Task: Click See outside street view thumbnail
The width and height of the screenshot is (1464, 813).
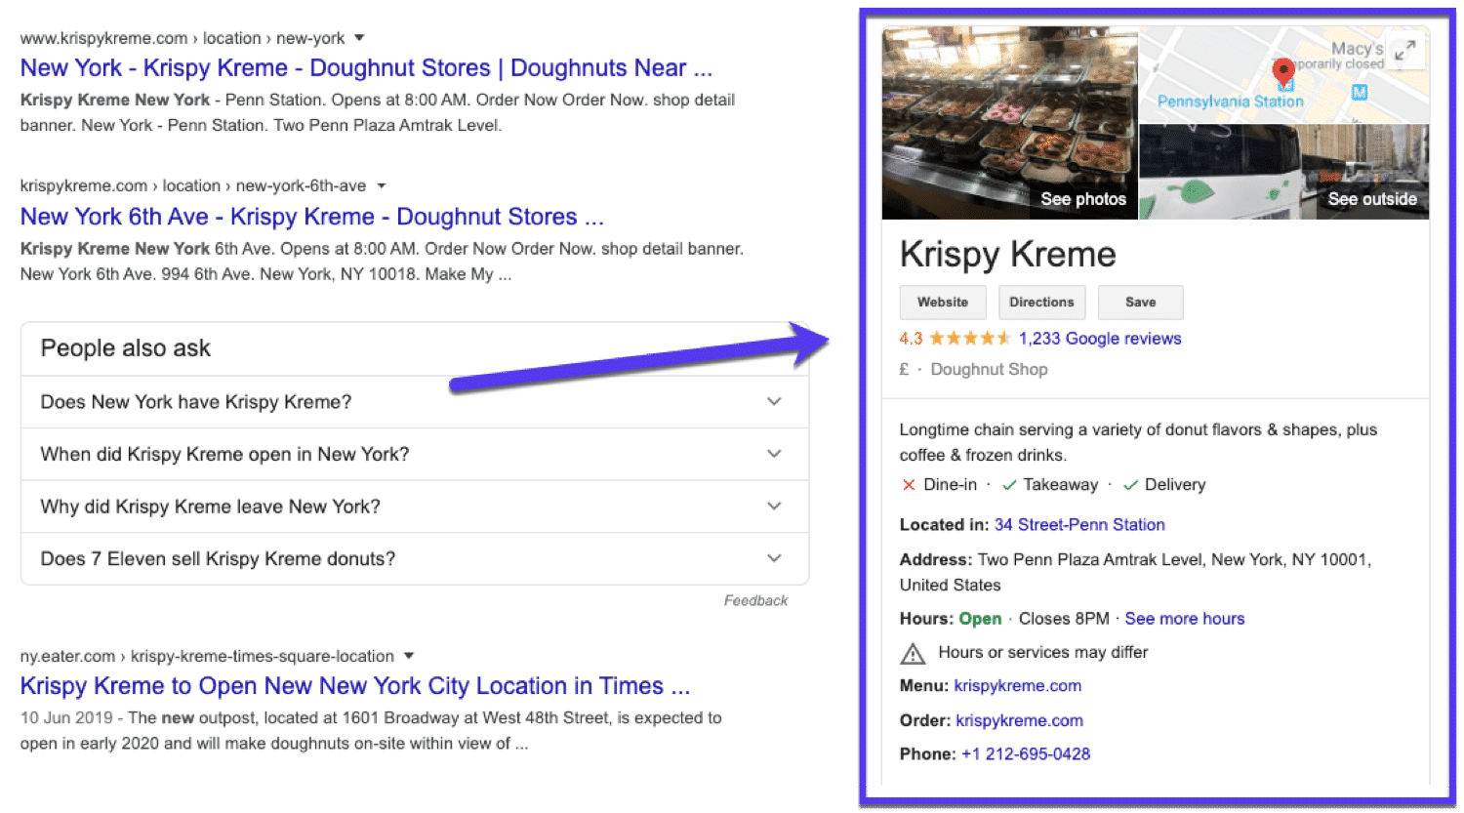Action: (1284, 172)
